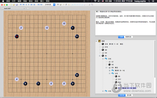This screenshot has height=98, width=157.
Task: Open the 文件 menu
Action: [14, 1]
